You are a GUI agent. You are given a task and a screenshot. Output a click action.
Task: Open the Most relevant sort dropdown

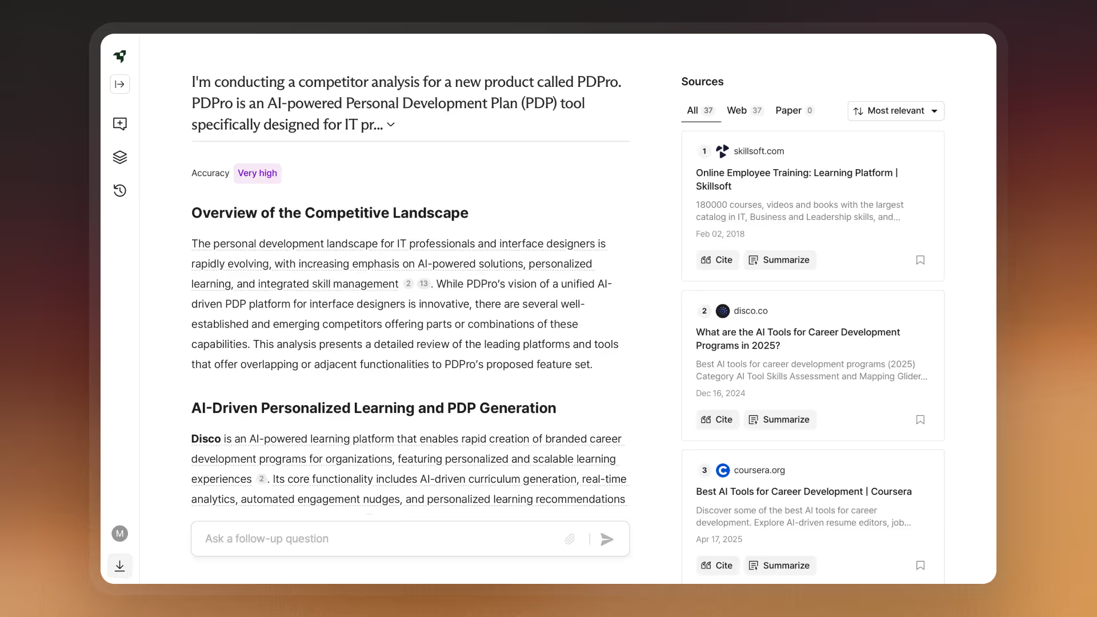pos(895,111)
